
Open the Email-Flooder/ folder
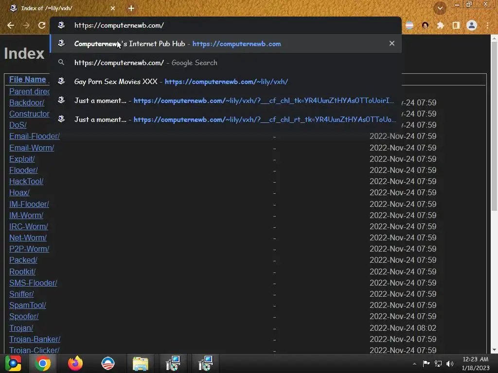point(35,136)
